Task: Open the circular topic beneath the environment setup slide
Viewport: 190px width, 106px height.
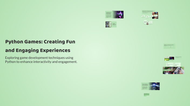Action: (145, 22)
